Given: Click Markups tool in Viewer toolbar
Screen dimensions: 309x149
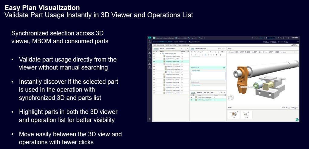Looking at the screenshot, I should [231, 52].
